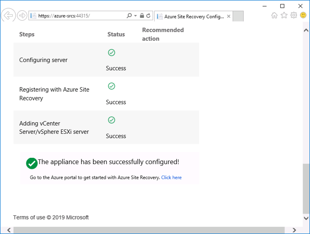Click Adding vCenter Server success checkmark icon
Image resolution: width=310 pixels, height=234 pixels.
(x=112, y=120)
